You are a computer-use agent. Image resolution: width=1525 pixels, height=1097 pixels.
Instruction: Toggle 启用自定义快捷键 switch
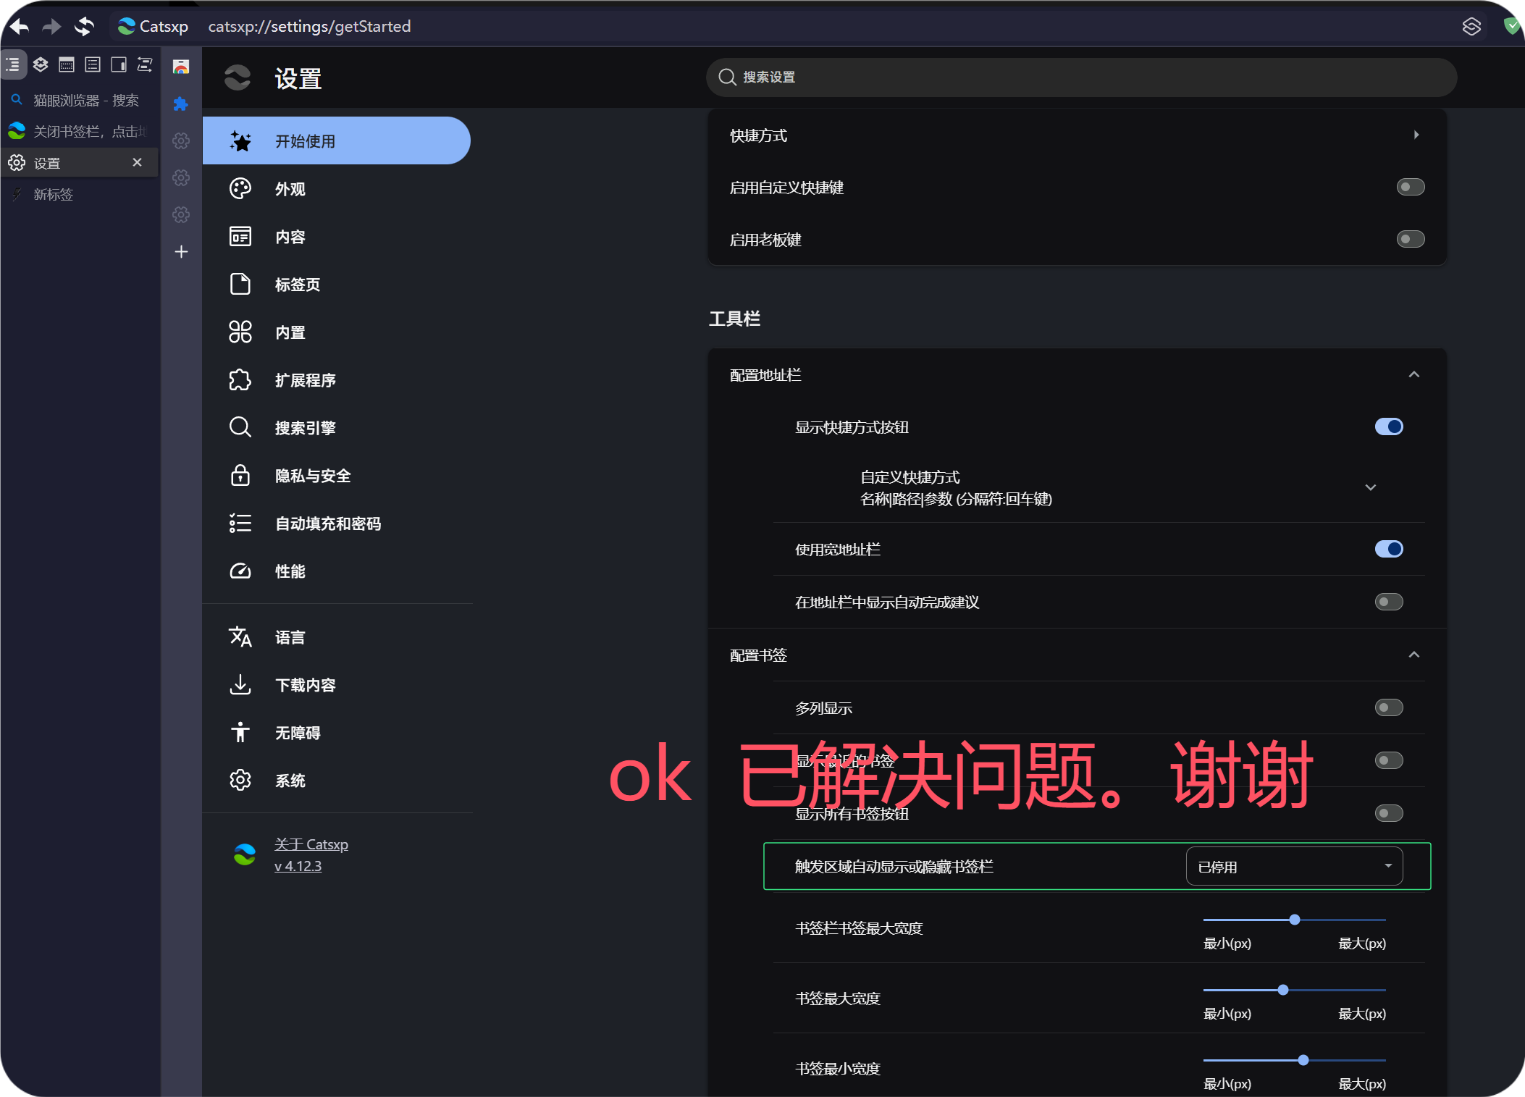(x=1410, y=188)
